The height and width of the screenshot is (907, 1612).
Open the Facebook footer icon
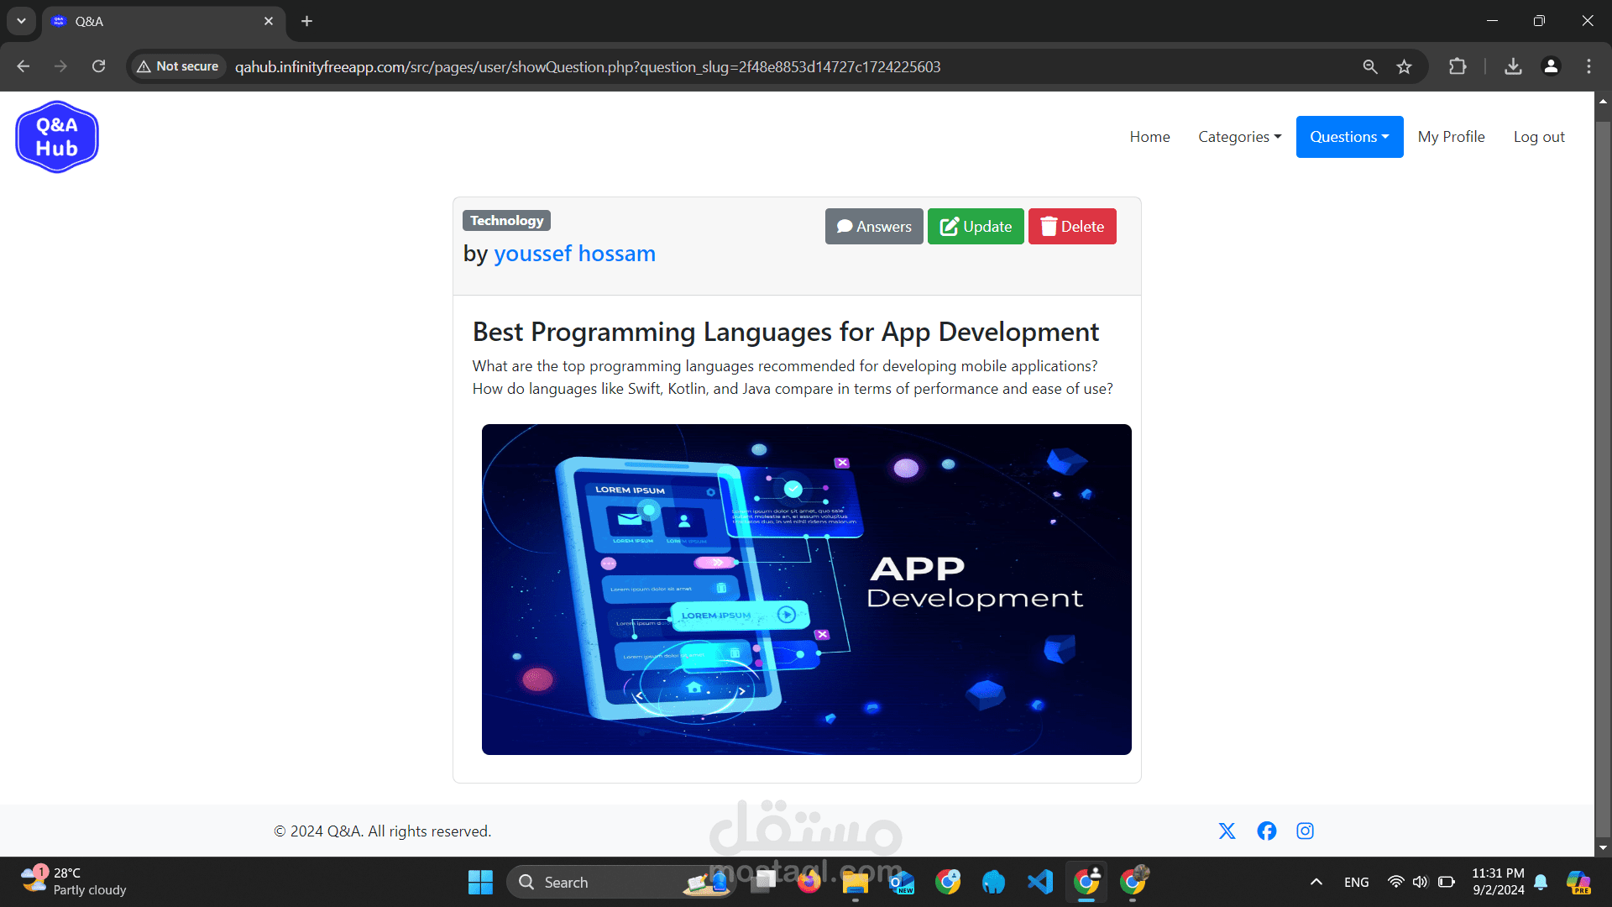coord(1266,831)
